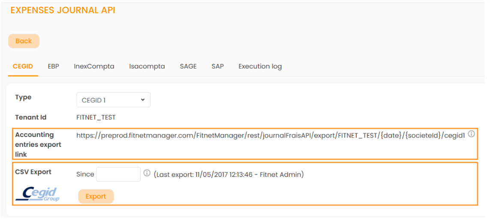Click the CSV Export label

coord(33,172)
